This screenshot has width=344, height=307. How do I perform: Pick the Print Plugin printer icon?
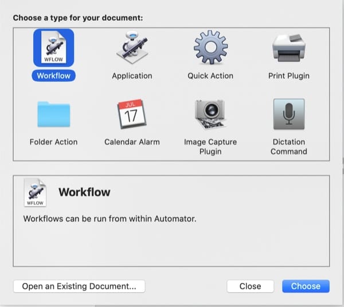click(289, 48)
